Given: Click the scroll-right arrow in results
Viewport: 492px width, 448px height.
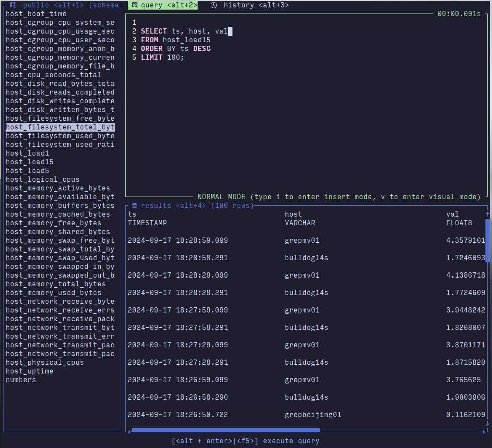Looking at the screenshot, I should [484, 432].
